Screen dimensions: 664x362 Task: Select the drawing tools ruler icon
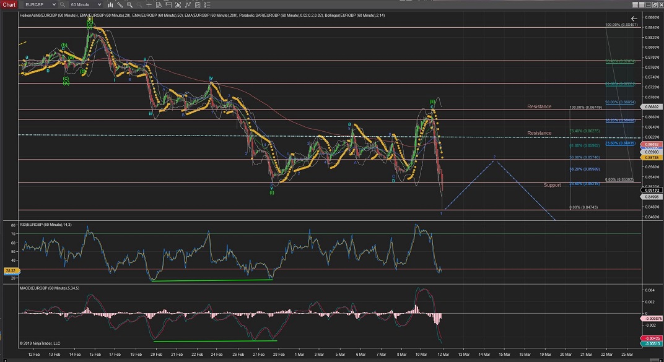point(120,5)
